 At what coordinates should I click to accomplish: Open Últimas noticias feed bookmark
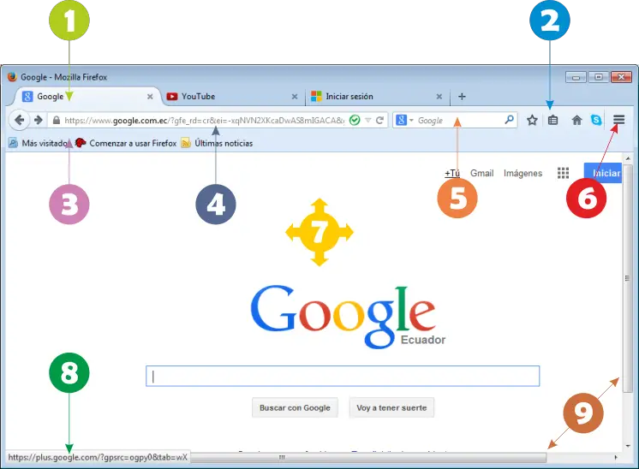(217, 143)
